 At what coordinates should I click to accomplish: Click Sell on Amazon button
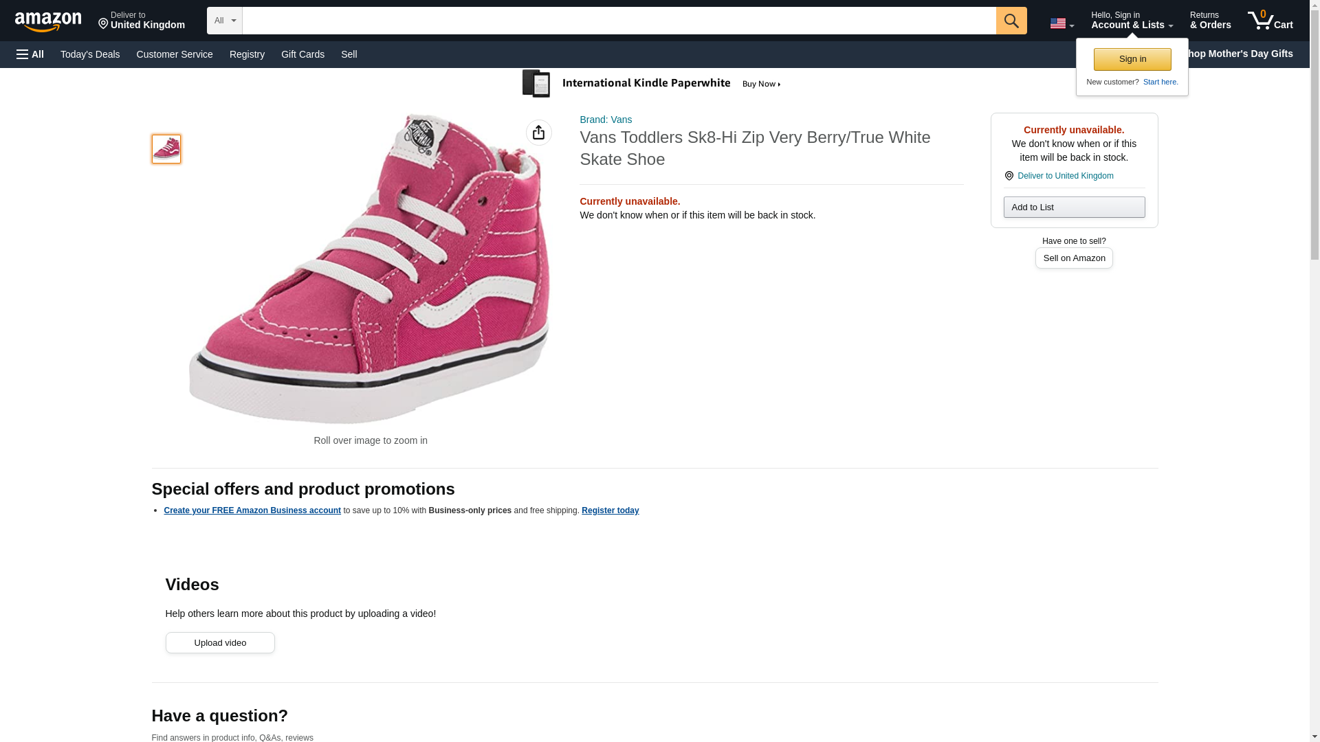coord(1073,258)
